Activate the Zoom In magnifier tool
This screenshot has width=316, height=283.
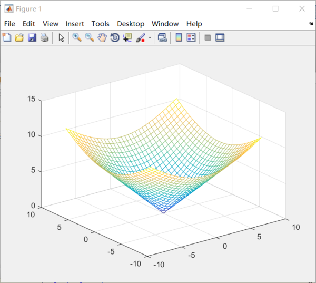77,37
